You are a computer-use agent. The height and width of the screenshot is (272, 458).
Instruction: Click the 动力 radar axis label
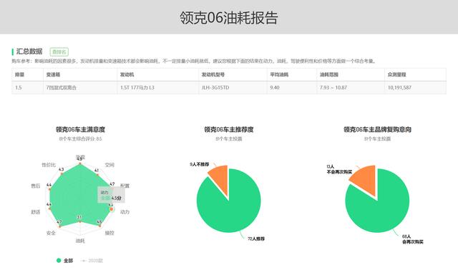coord(125,212)
